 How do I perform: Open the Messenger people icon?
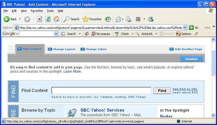pyautogui.click(x=150, y=19)
